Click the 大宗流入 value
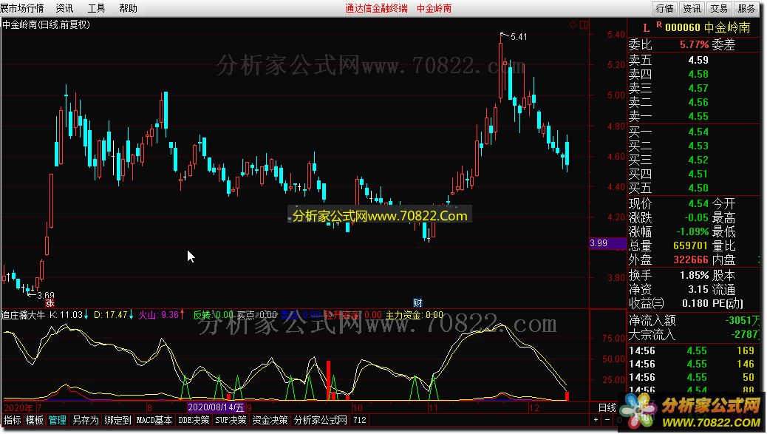The width and height of the screenshot is (767, 434). (746, 335)
